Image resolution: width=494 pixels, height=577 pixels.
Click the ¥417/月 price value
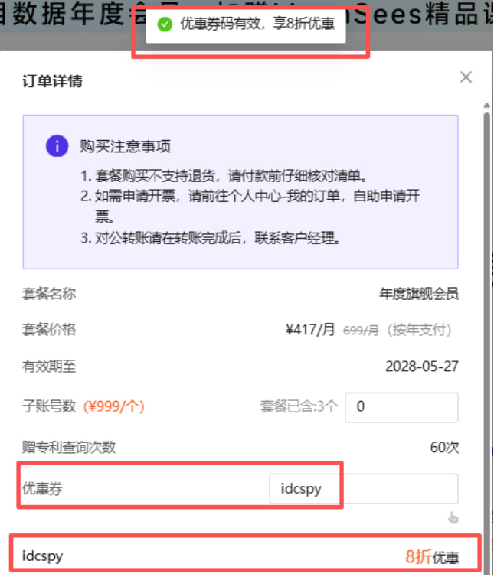click(310, 329)
